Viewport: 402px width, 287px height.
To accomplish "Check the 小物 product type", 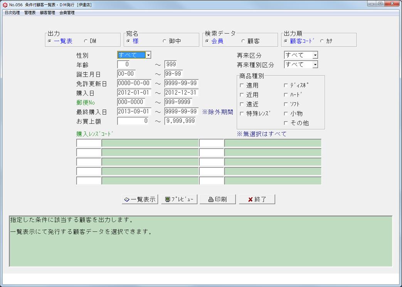I will (286, 113).
